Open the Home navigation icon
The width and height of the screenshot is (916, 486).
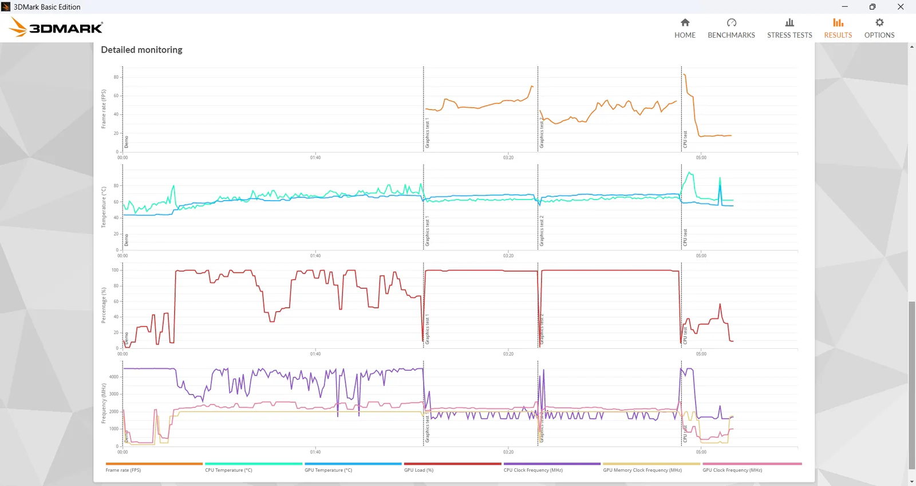pos(685,23)
